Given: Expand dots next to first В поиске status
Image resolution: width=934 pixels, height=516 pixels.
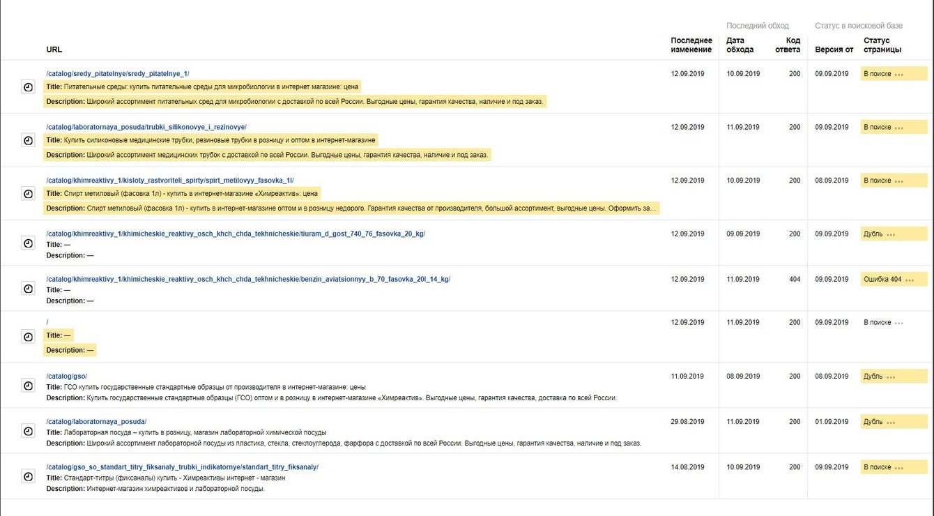Looking at the screenshot, I should 899,75.
